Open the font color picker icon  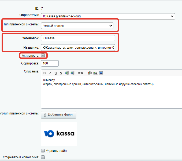(x=95, y=73)
